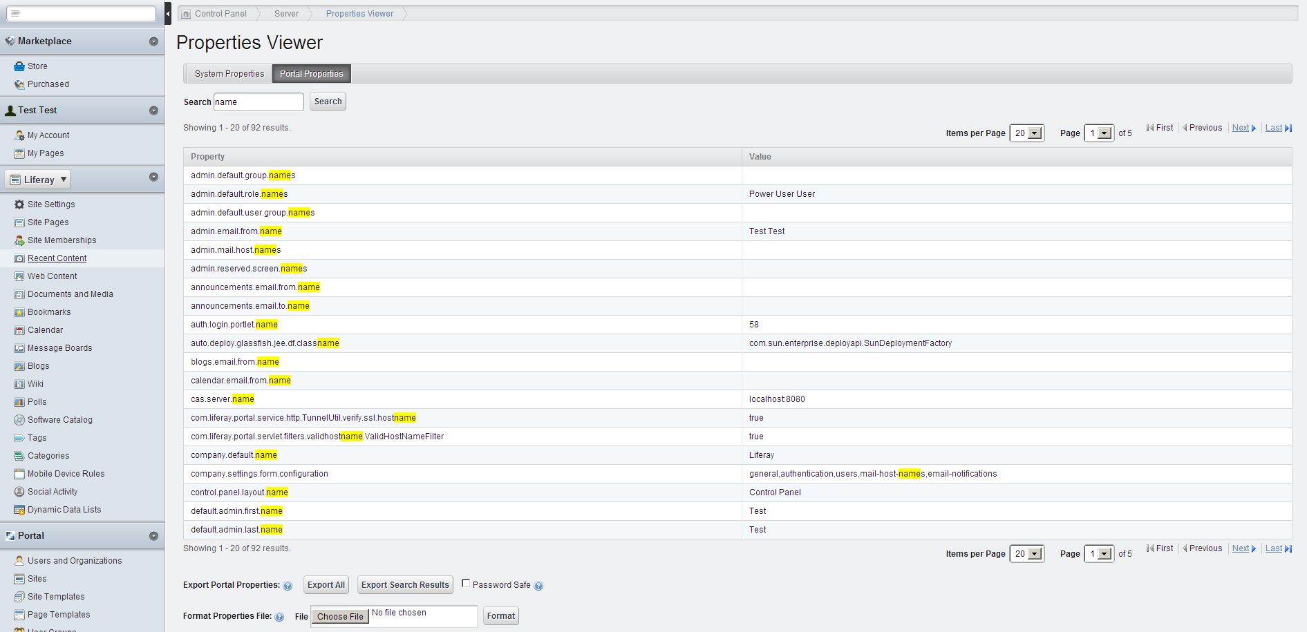The width and height of the screenshot is (1307, 632).
Task: Open Sites in Portal section
Action: point(37,579)
